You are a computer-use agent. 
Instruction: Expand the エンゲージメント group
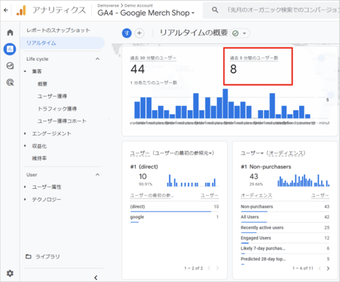[25, 133]
